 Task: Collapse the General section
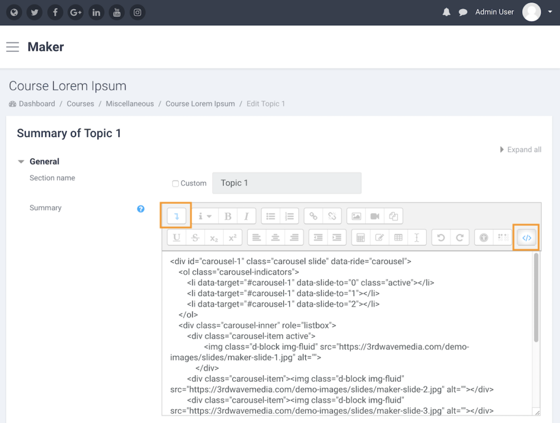[x=21, y=161]
